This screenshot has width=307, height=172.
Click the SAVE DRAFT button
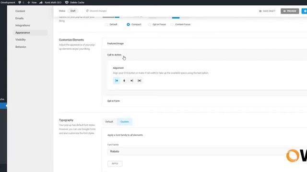coord(267,11)
